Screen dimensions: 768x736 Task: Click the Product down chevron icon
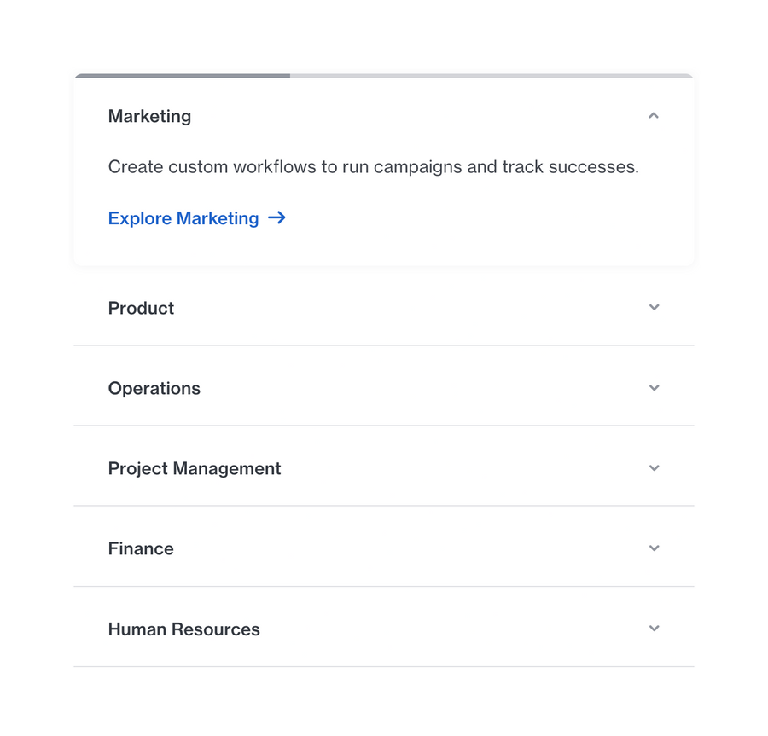pyautogui.click(x=654, y=308)
